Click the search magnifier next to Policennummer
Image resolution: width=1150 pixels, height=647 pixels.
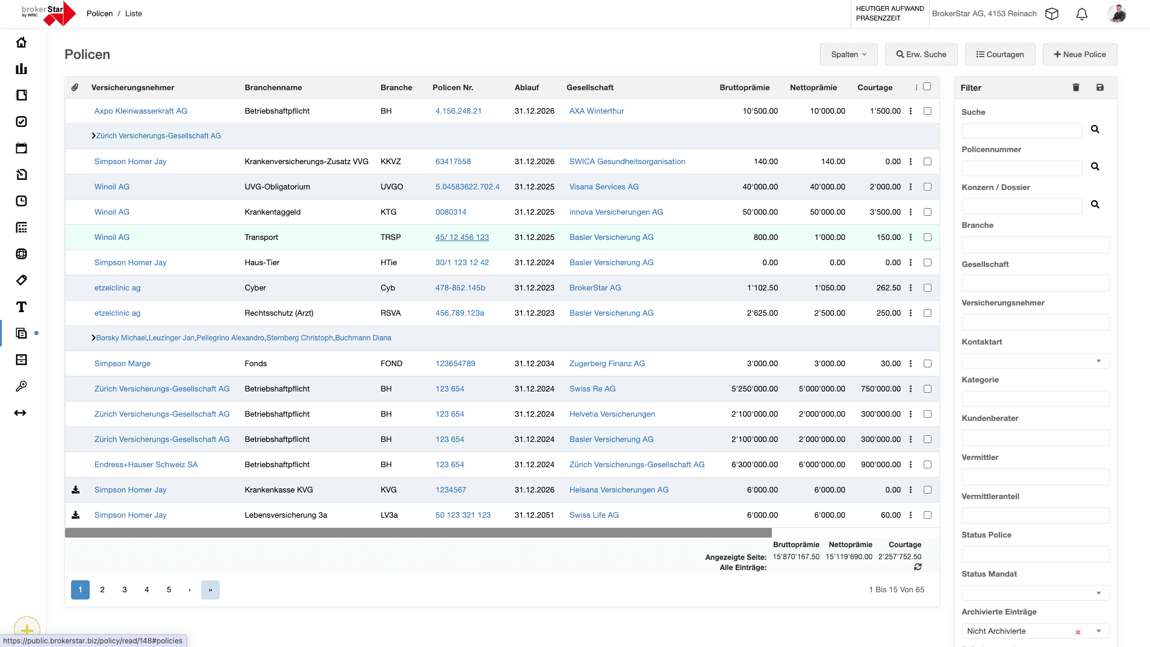[x=1095, y=167]
